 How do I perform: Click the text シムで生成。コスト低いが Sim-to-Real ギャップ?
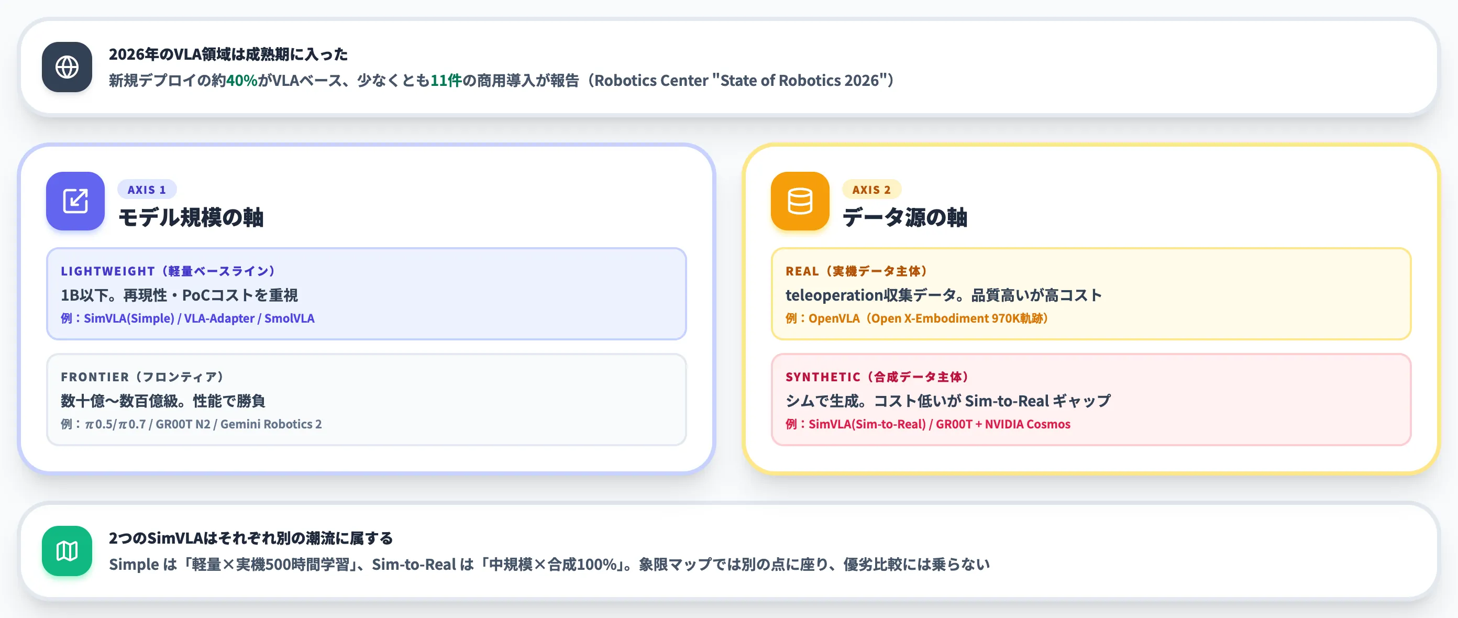pos(948,401)
